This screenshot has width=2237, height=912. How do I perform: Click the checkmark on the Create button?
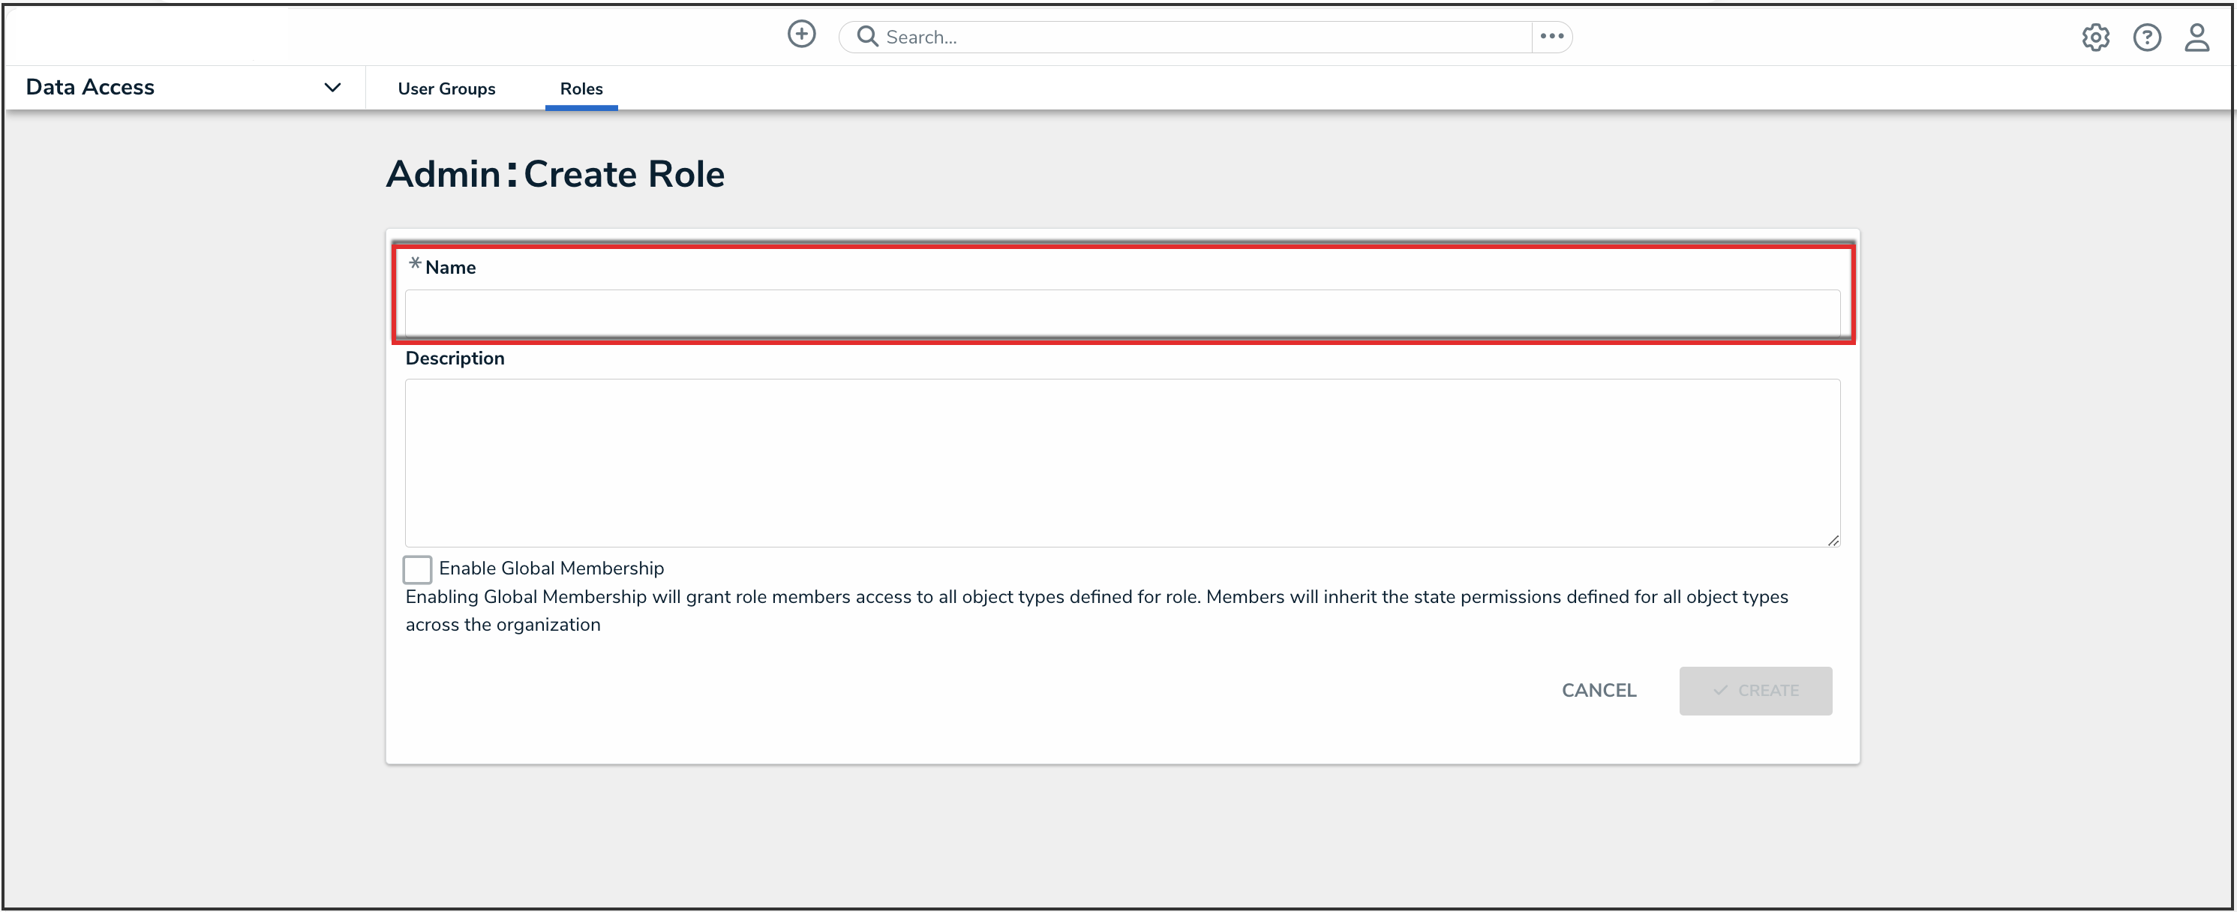coord(1719,691)
